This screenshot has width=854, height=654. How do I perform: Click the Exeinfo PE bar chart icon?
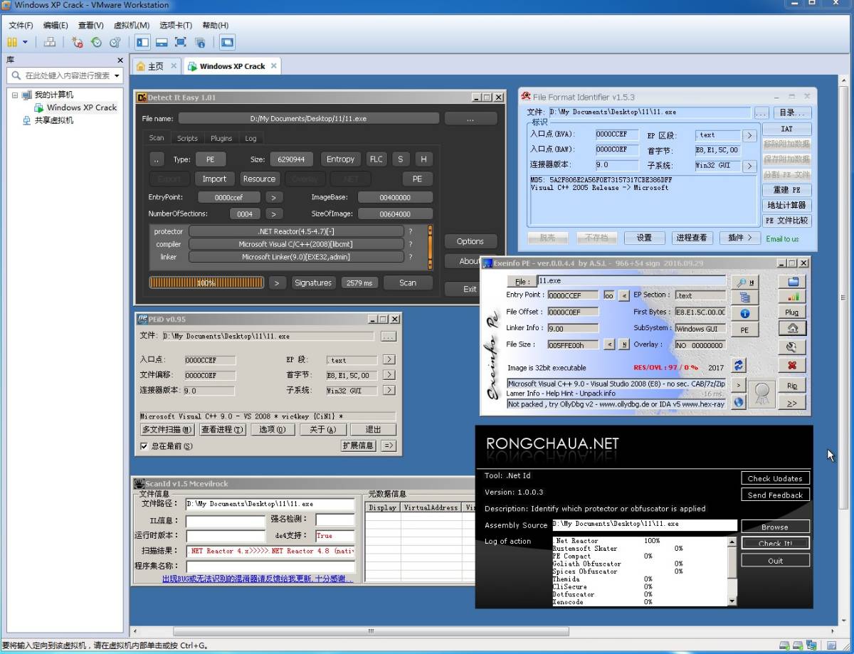pos(792,297)
